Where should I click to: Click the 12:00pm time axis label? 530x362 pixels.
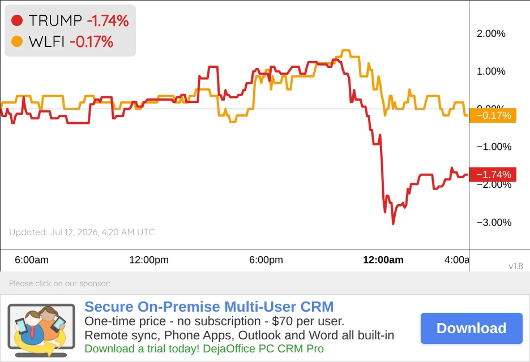coord(149,260)
